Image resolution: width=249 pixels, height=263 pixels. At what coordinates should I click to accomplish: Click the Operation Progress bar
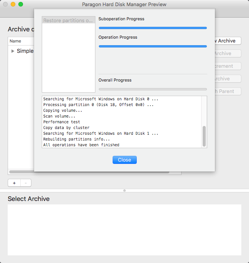153,46
